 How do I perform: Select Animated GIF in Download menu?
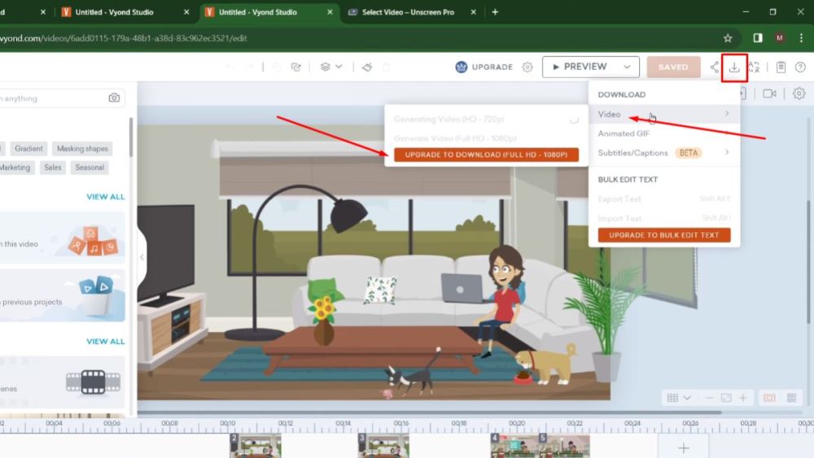(664, 133)
